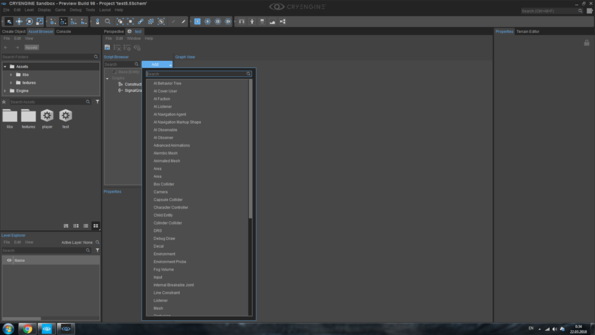Click the lock icon in Properties panel
Screen dimensions: 595x335
click(587, 43)
